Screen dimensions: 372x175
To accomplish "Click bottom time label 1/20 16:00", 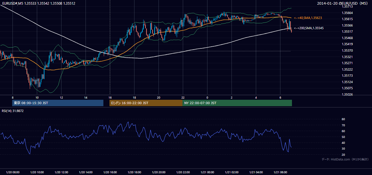I will [x=110, y=172].
